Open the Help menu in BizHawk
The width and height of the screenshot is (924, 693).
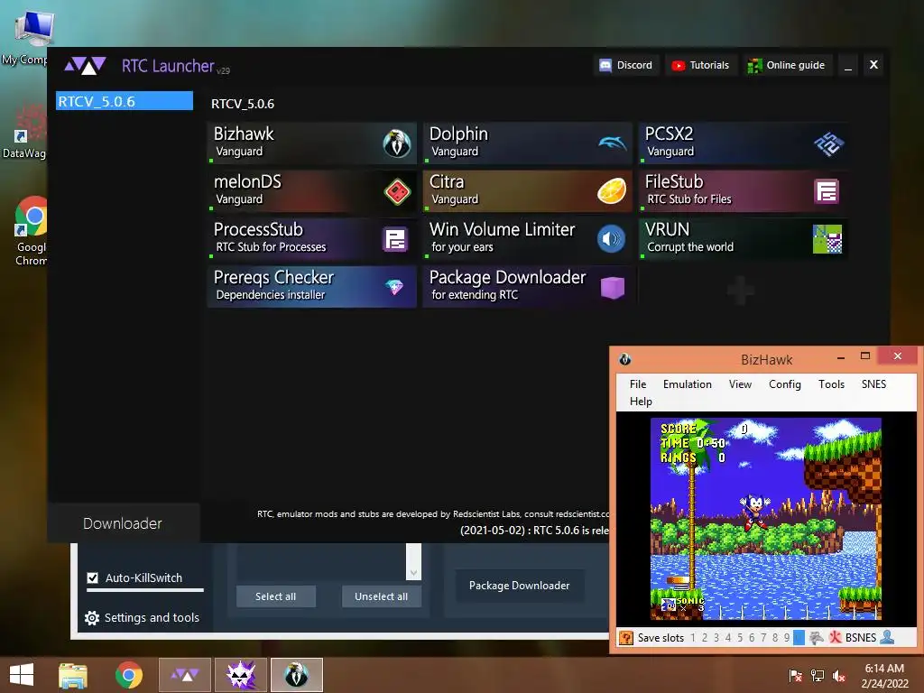click(641, 402)
